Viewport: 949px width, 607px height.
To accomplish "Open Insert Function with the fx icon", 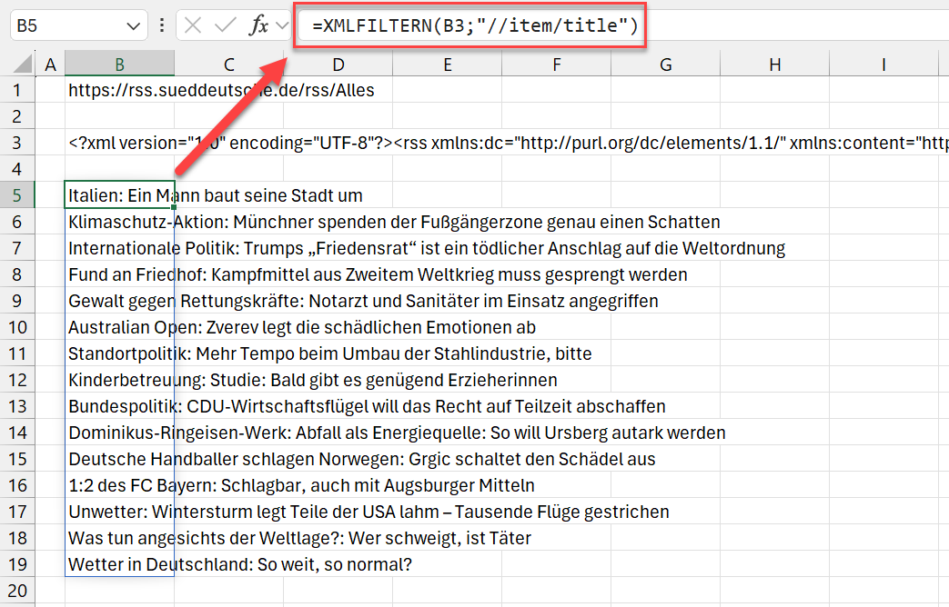I will [259, 25].
